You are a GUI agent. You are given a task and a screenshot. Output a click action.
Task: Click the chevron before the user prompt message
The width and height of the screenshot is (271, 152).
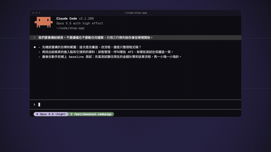click(x=34, y=38)
